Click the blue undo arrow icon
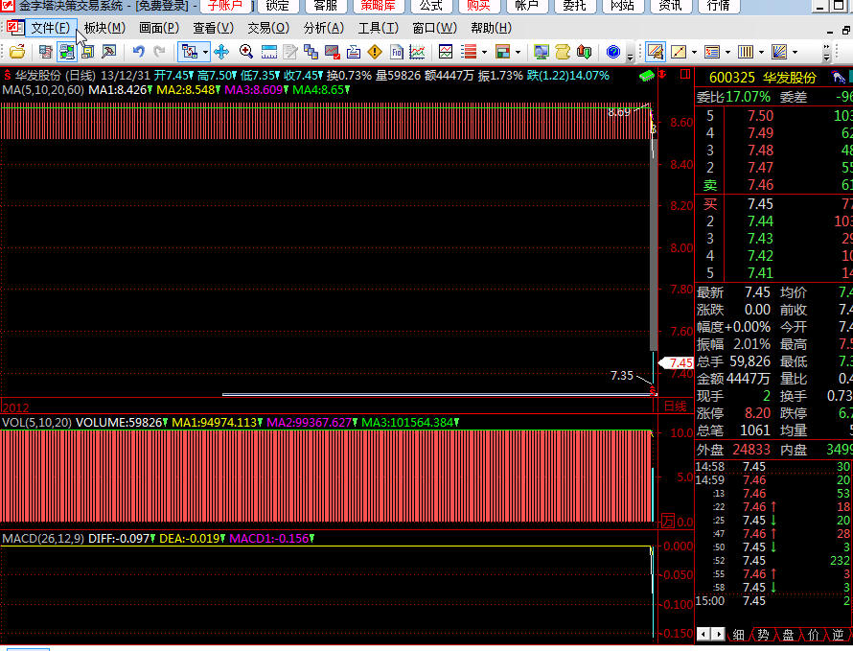The width and height of the screenshot is (853, 651). click(x=139, y=52)
